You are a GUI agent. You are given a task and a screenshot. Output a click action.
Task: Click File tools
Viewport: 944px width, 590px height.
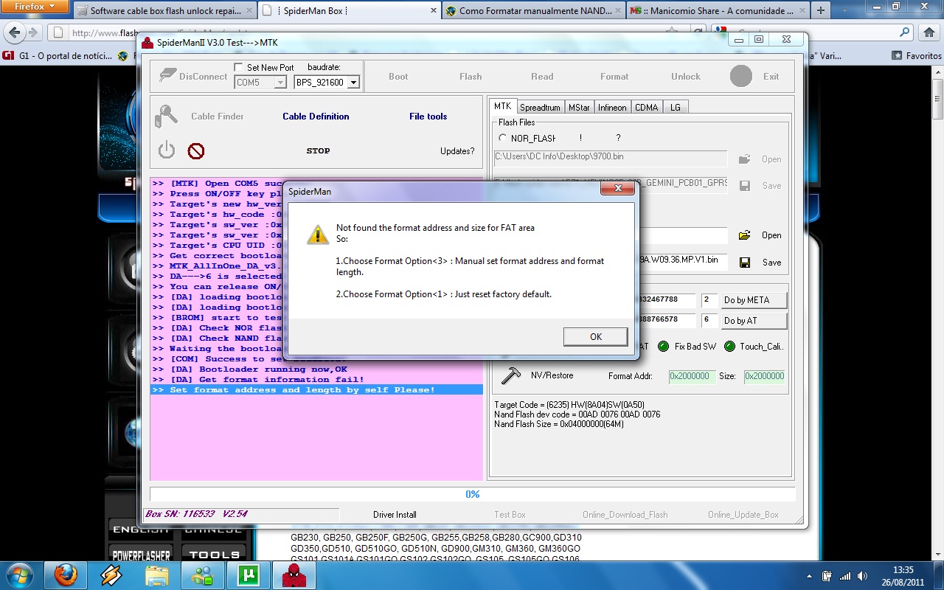pos(428,117)
